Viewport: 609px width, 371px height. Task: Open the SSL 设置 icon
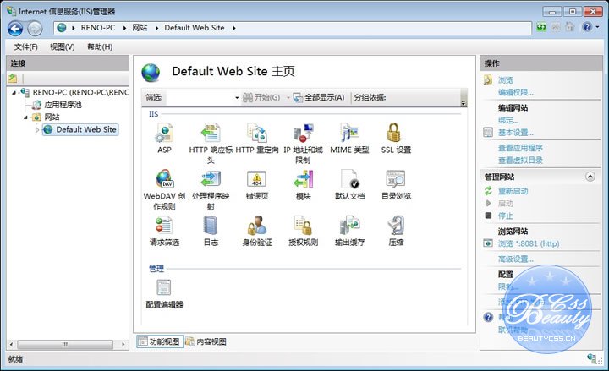tap(395, 134)
